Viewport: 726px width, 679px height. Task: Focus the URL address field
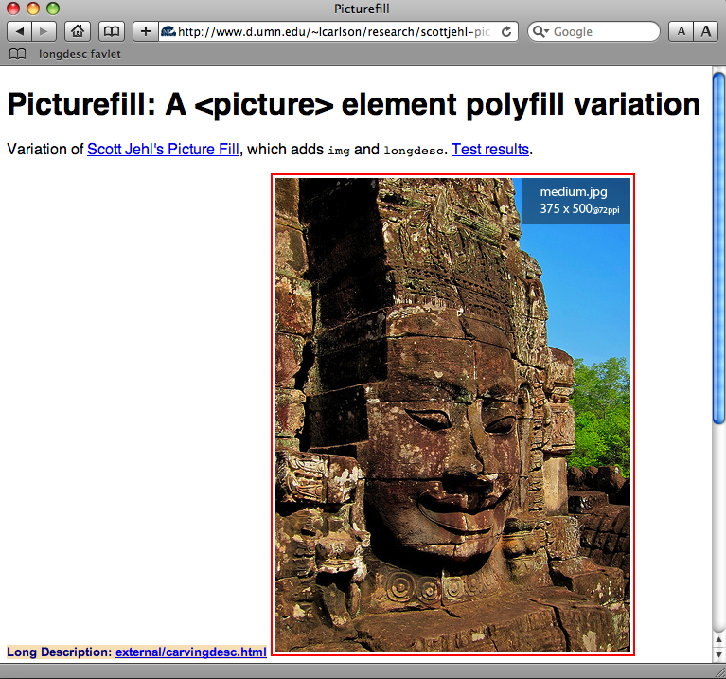point(331,31)
